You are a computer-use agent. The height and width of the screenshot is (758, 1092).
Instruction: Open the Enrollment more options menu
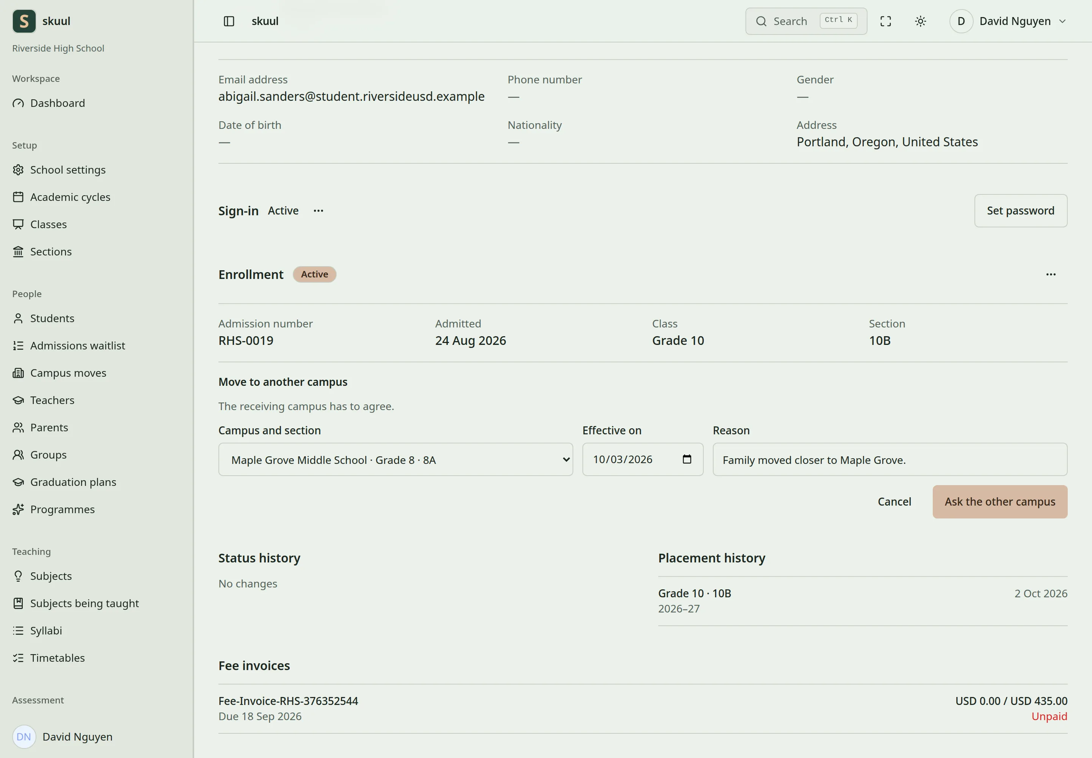pos(1051,274)
